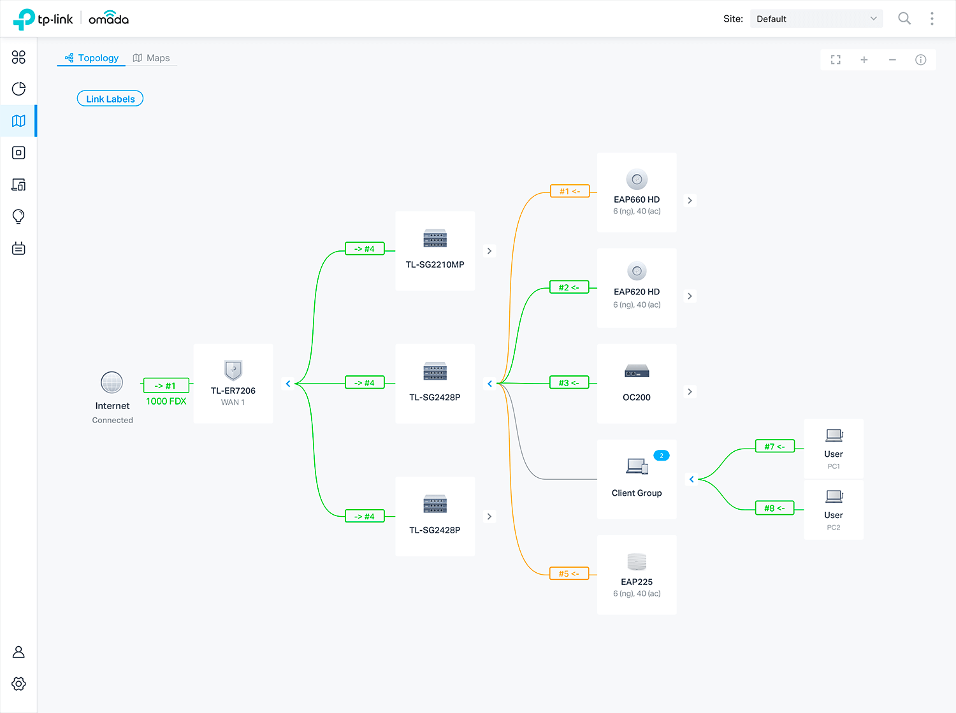The height and width of the screenshot is (713, 956).
Task: Select the OC200 controller node
Action: pyautogui.click(x=636, y=384)
